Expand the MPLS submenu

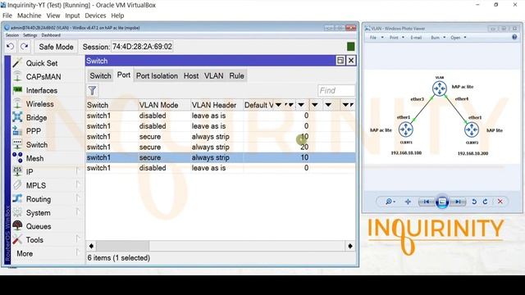coord(77,185)
